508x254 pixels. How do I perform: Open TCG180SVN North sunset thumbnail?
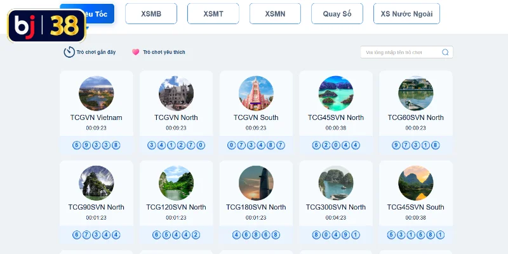[256, 183]
